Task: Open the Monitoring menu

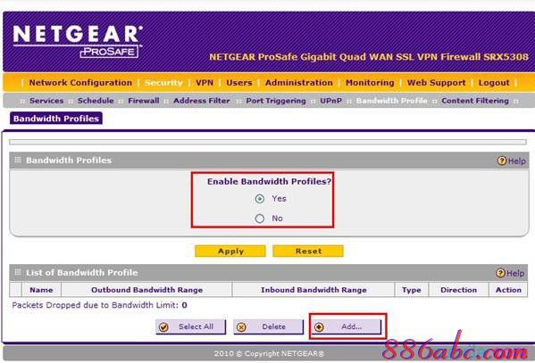Action: (x=370, y=82)
